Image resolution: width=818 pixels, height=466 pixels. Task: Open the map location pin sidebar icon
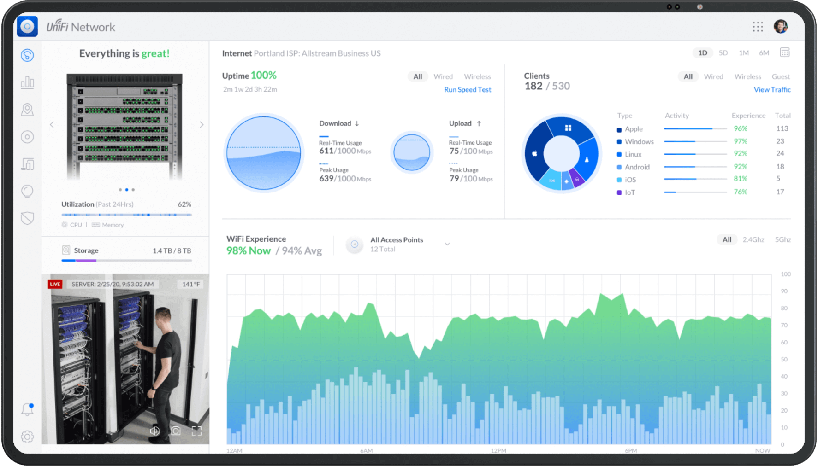(x=27, y=110)
